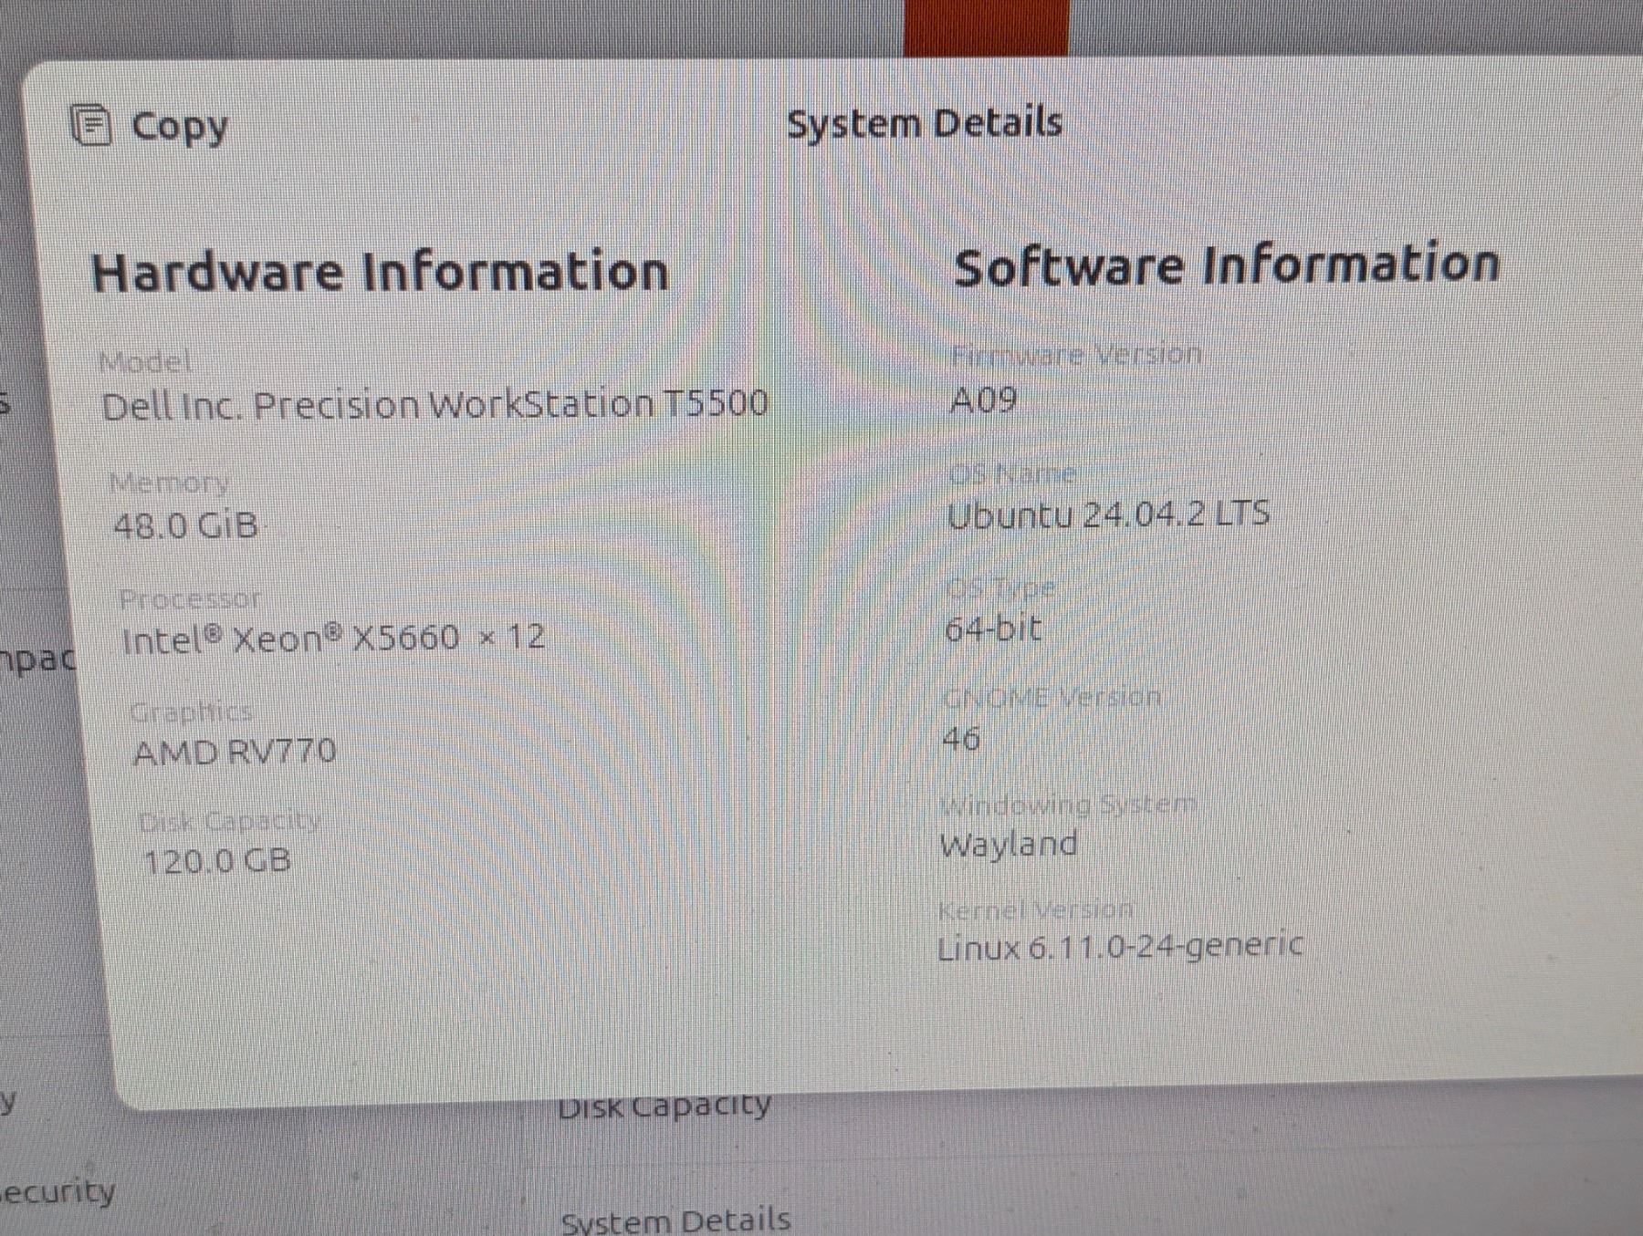Click the Disk Capacity row behind the dialog

665,1107
